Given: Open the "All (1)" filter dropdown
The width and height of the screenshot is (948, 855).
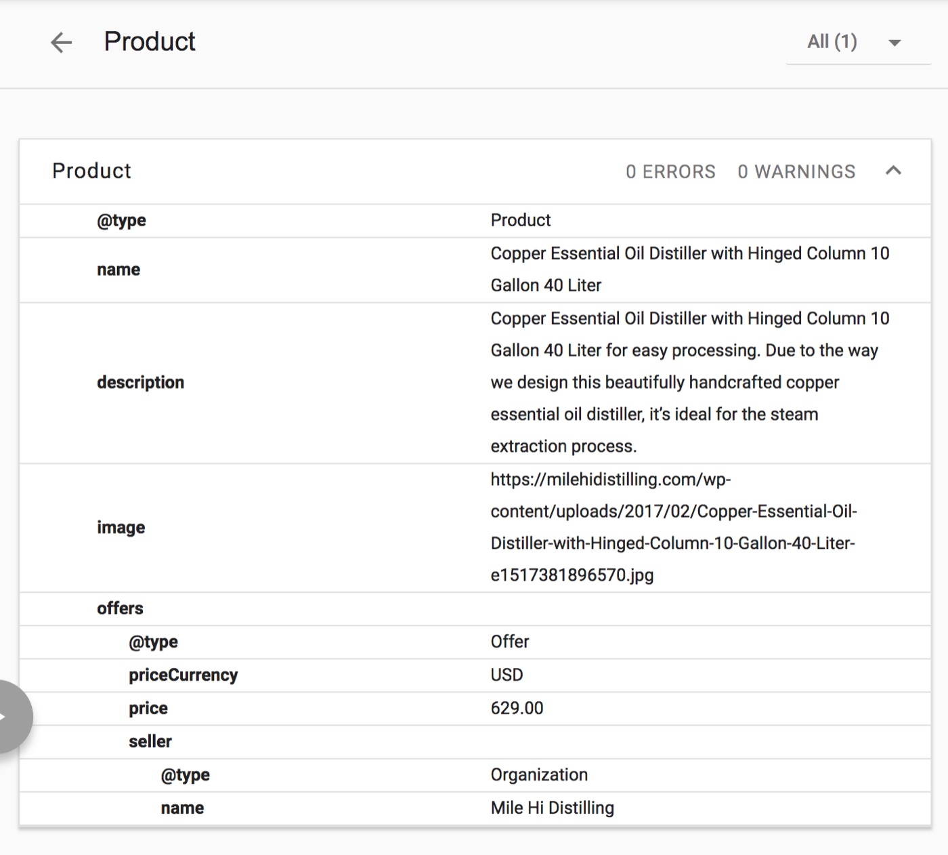Looking at the screenshot, I should pyautogui.click(x=858, y=42).
